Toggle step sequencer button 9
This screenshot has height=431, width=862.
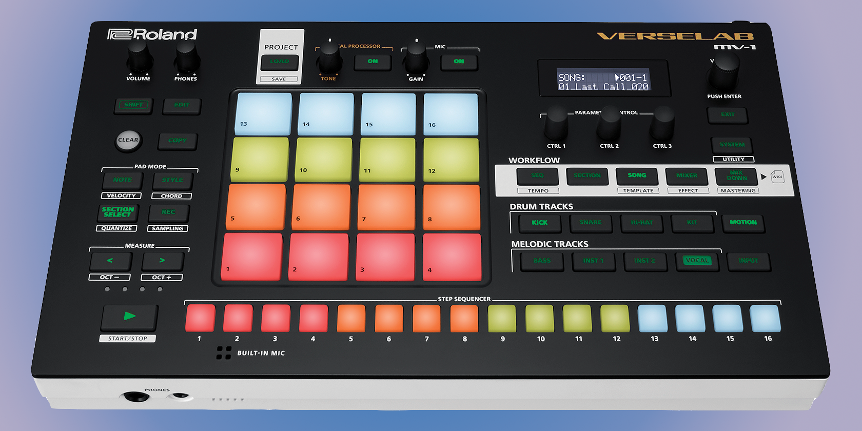[502, 318]
